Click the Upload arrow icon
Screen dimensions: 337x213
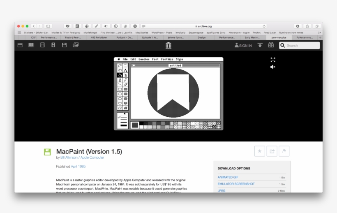coord(260,45)
